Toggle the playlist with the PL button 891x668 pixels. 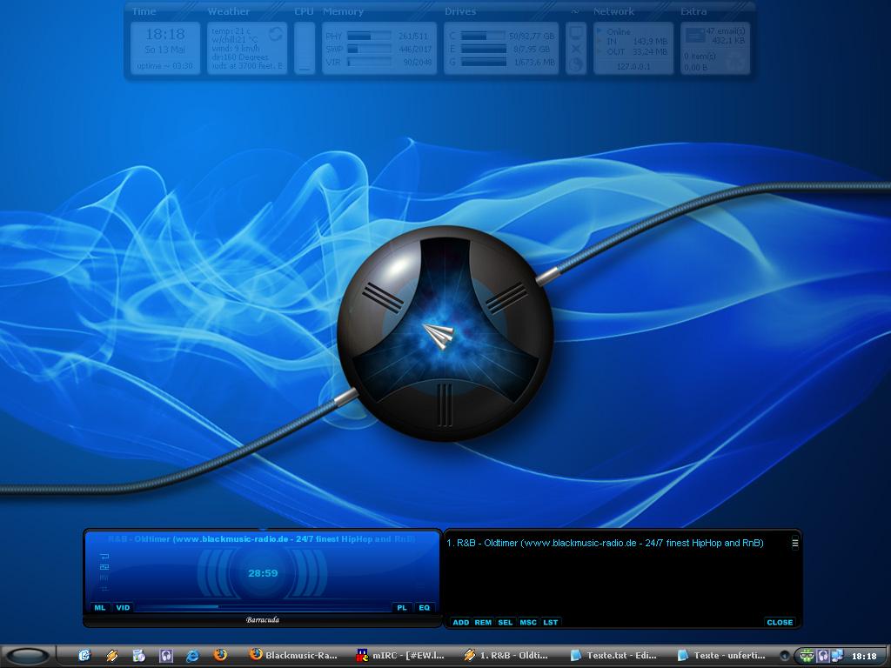pos(402,607)
